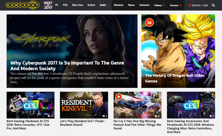This screenshot has width=222, height=136.
Task: Click the gallery icon on Dragon Ball article
Action: (x=149, y=22)
